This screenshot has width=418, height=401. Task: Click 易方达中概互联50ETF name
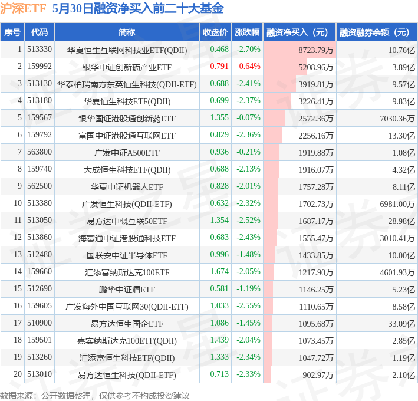[x=127, y=221]
